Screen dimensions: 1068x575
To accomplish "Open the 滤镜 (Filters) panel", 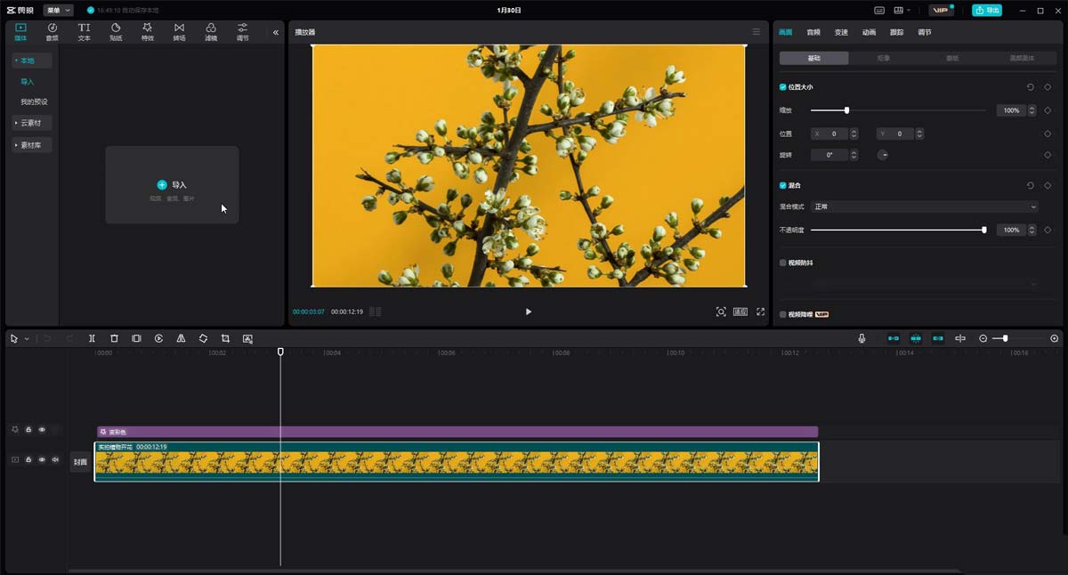I will point(211,32).
